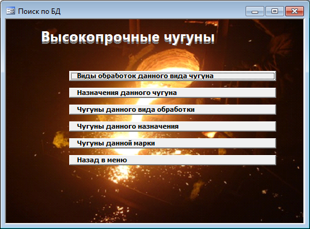Click the form icon in title bar
The height and width of the screenshot is (229, 310).
pyautogui.click(x=10, y=11)
